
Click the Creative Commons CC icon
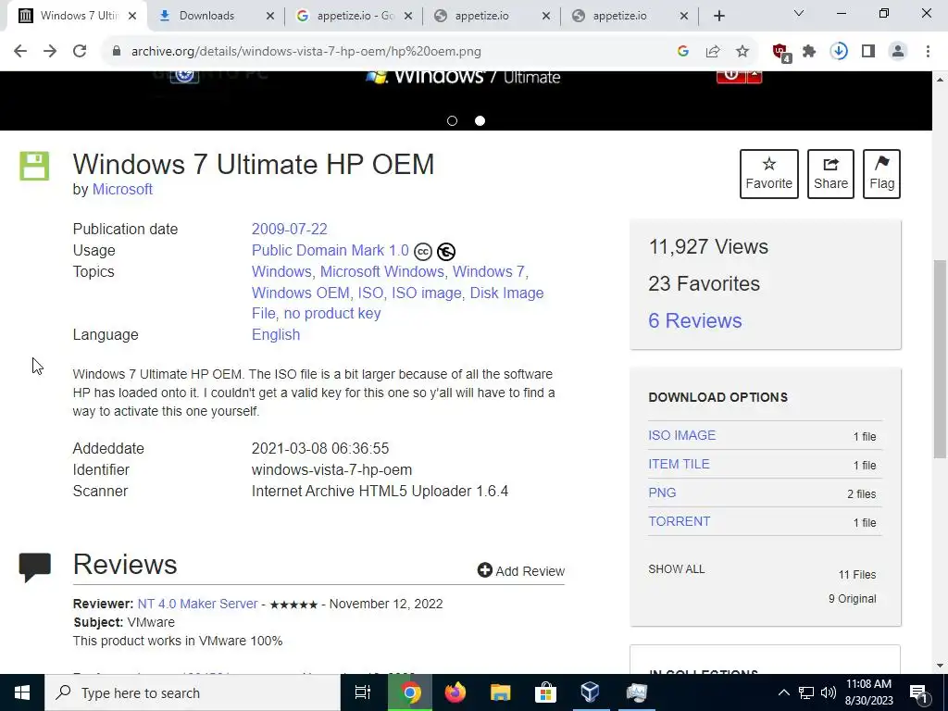[x=423, y=252]
